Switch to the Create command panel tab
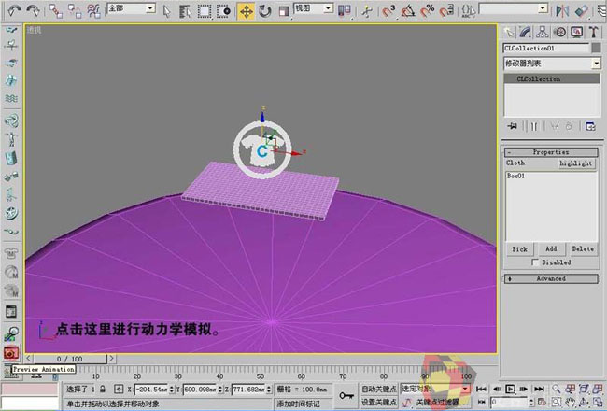607x411 pixels. 509,32
